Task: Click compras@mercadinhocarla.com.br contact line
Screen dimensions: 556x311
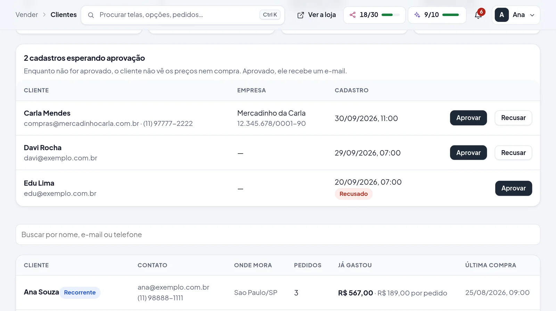Action: pyautogui.click(x=108, y=123)
